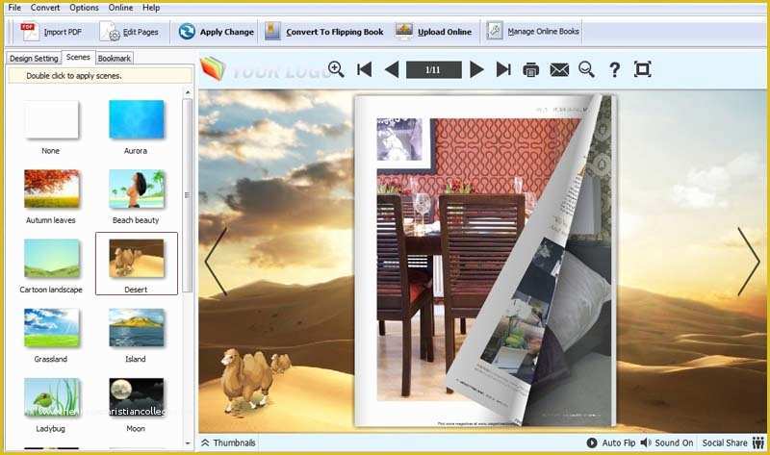Click the search magnifier icon
This screenshot has height=455, width=770.
coord(586,69)
